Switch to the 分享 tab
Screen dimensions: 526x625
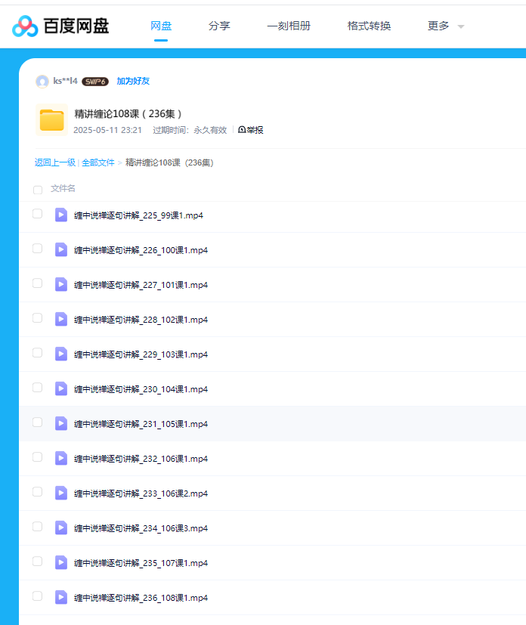tap(219, 26)
